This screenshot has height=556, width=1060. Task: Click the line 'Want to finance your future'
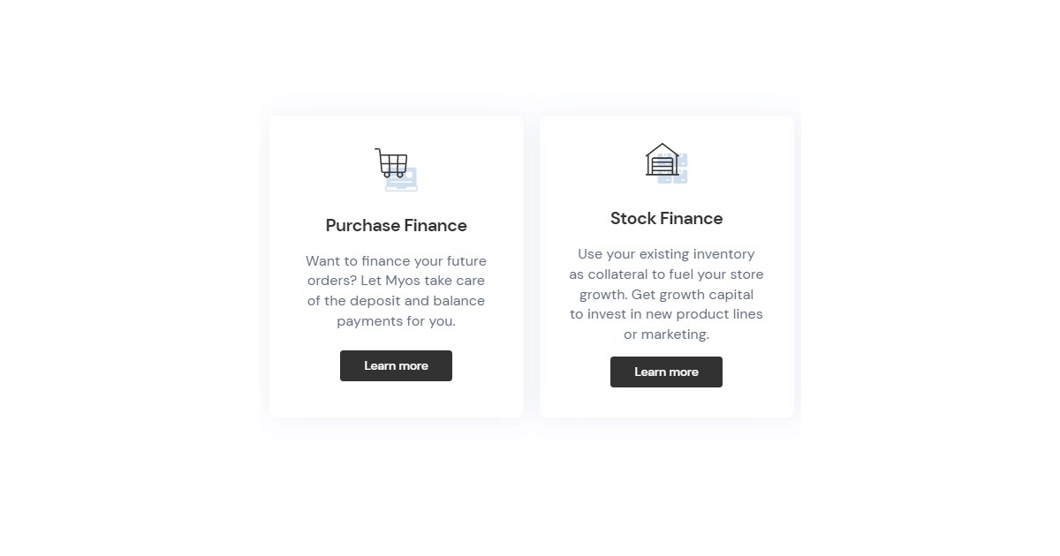396,261
